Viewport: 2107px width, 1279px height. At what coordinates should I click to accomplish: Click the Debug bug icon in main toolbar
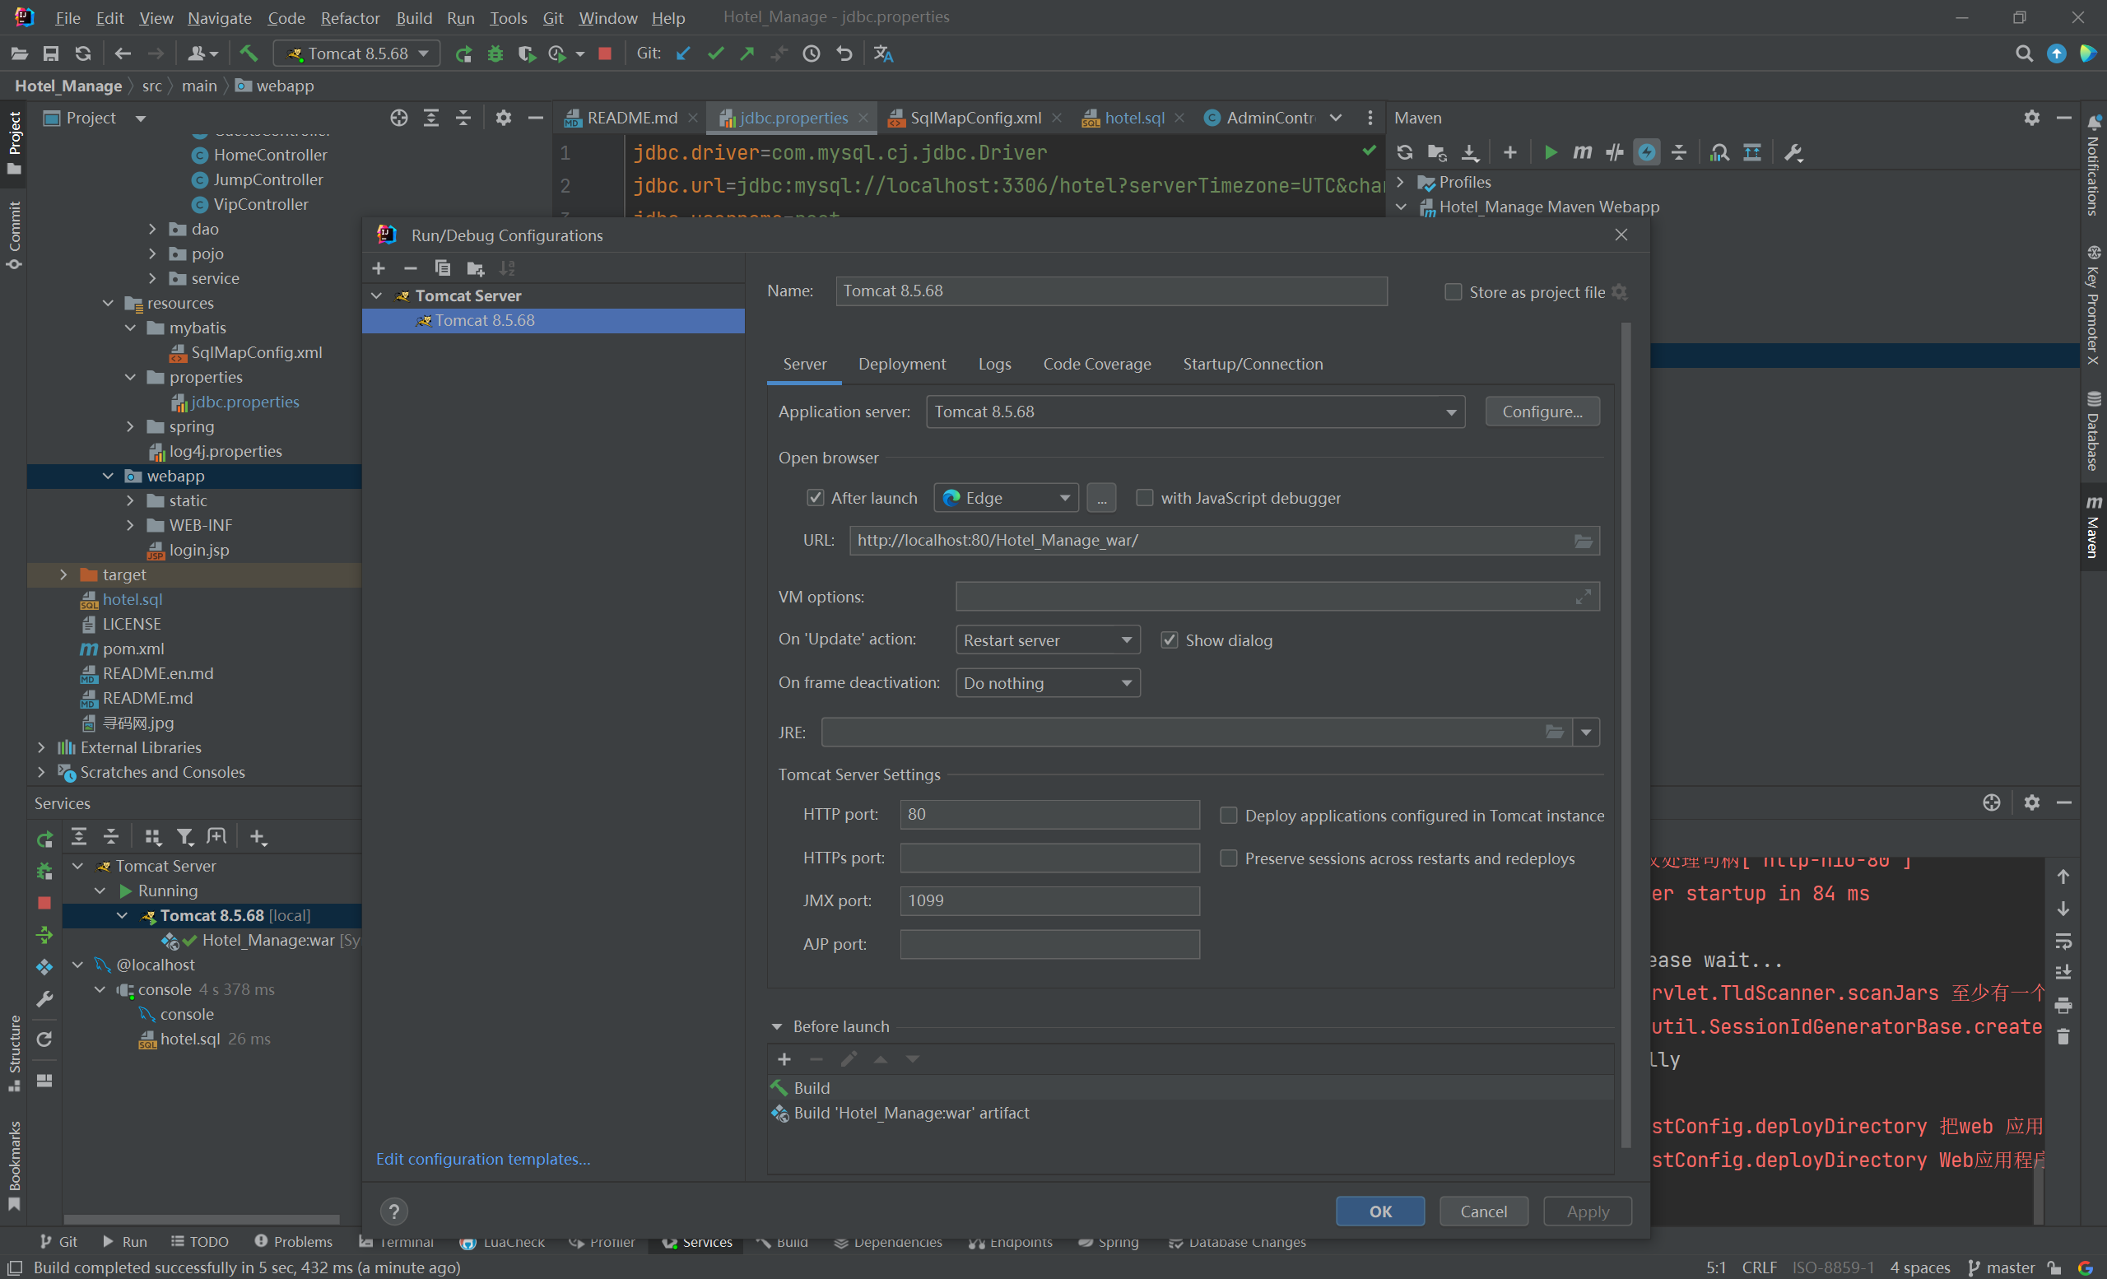pyautogui.click(x=495, y=53)
